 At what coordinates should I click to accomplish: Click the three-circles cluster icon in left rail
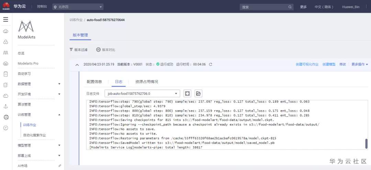point(6,42)
